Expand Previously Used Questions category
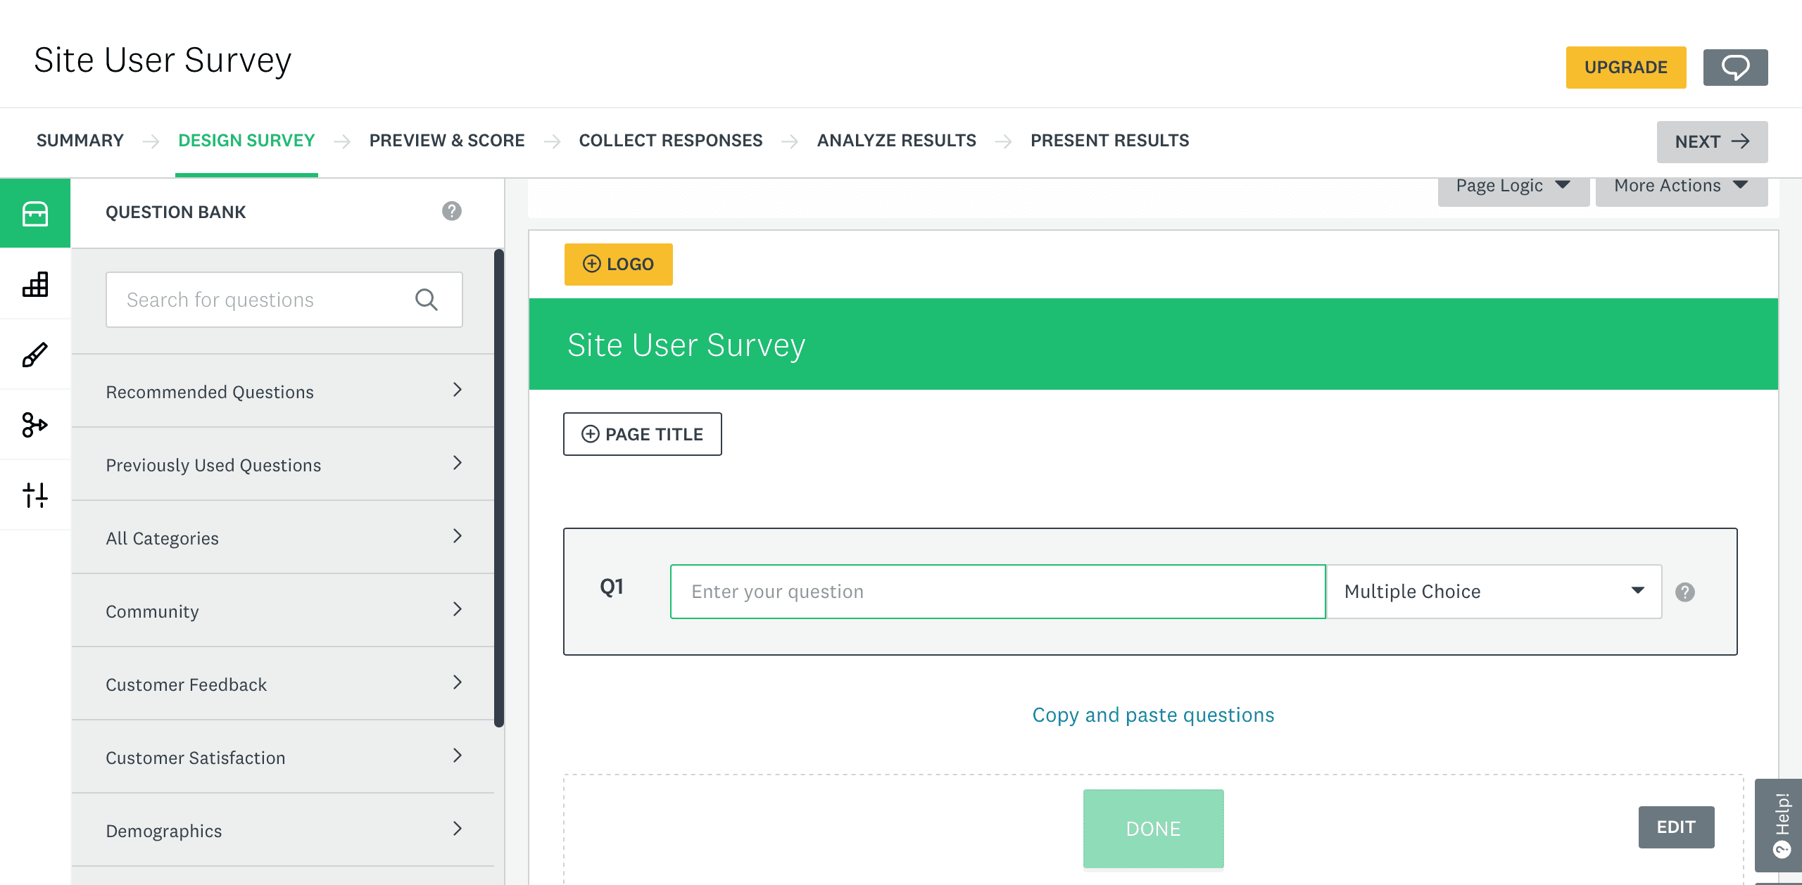Screen dimensions: 1802x885 tap(283, 464)
